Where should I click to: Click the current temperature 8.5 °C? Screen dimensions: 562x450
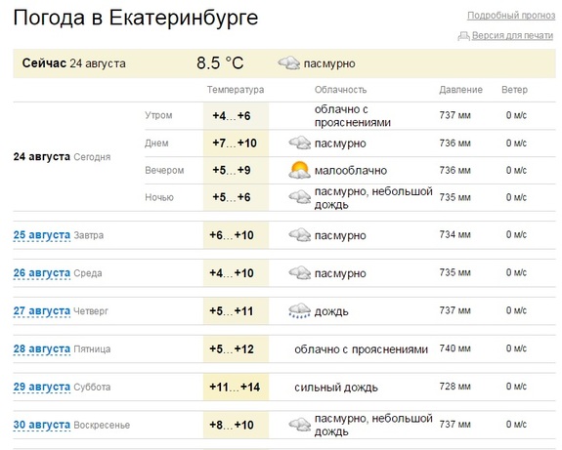[220, 63]
